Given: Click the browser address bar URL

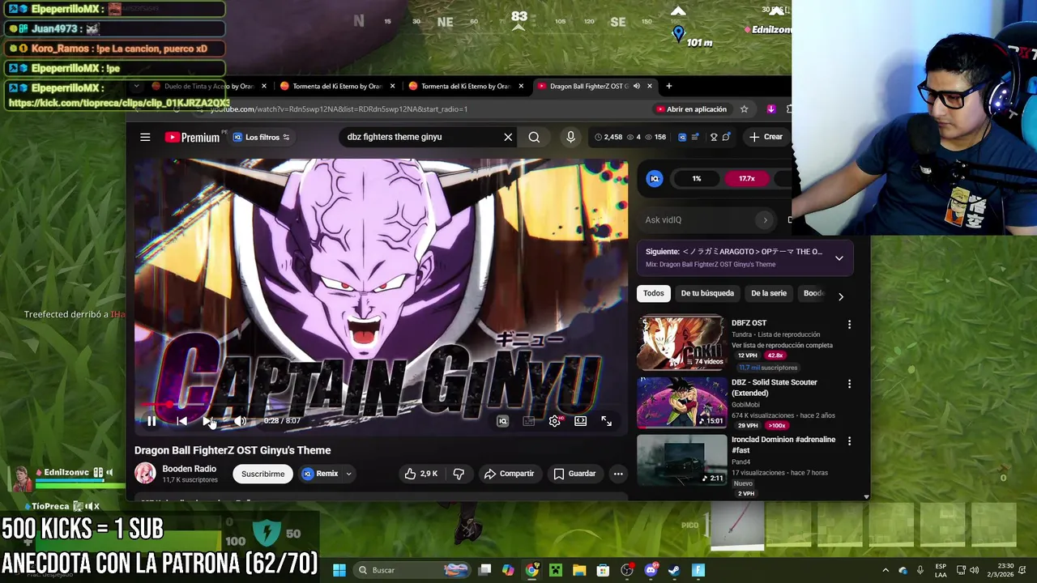Looking at the screenshot, I should coord(339,109).
